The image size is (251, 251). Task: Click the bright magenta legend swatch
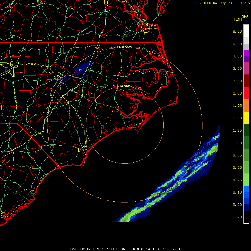pyautogui.click(x=246, y=53)
